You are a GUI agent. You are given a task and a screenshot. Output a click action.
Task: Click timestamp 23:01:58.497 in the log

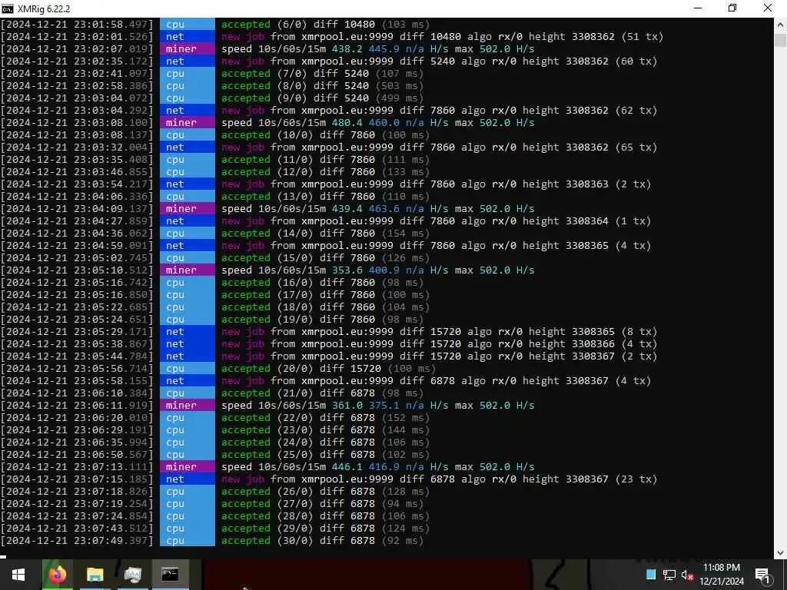pyautogui.click(x=77, y=24)
